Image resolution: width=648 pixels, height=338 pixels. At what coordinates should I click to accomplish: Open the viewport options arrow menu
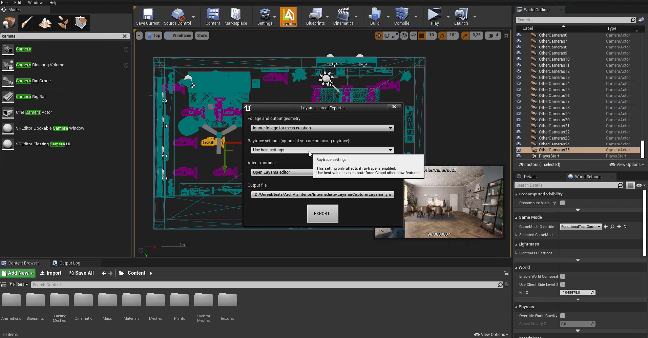[139, 35]
